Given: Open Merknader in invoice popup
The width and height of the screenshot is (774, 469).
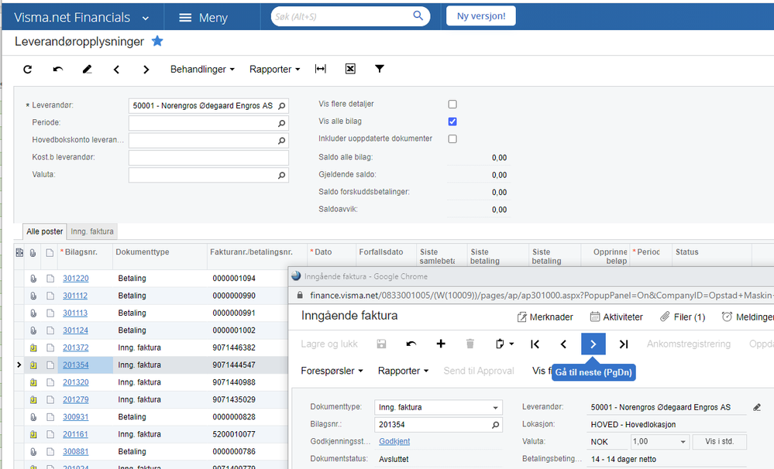Looking at the screenshot, I should [545, 317].
